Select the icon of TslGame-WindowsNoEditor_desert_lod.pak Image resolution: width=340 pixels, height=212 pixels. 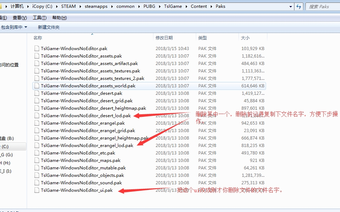[37, 115]
